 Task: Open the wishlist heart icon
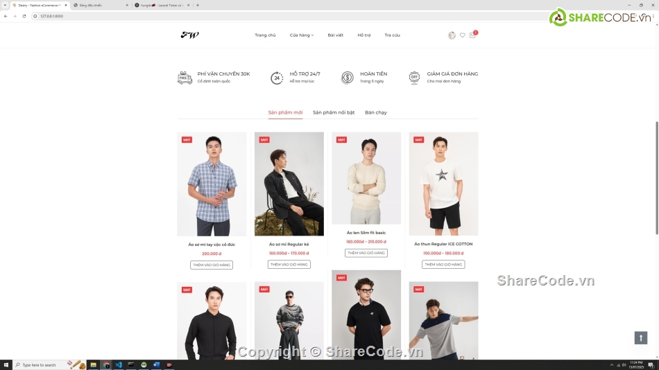tap(462, 35)
